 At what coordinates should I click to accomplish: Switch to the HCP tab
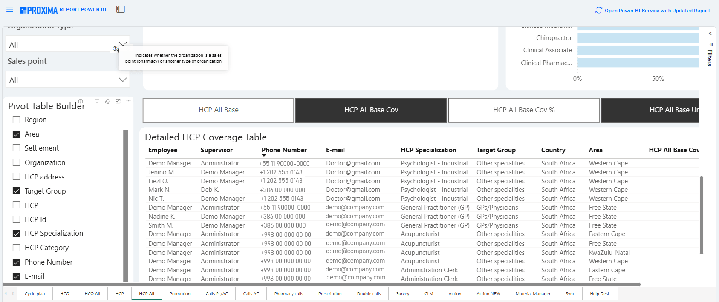coord(120,294)
